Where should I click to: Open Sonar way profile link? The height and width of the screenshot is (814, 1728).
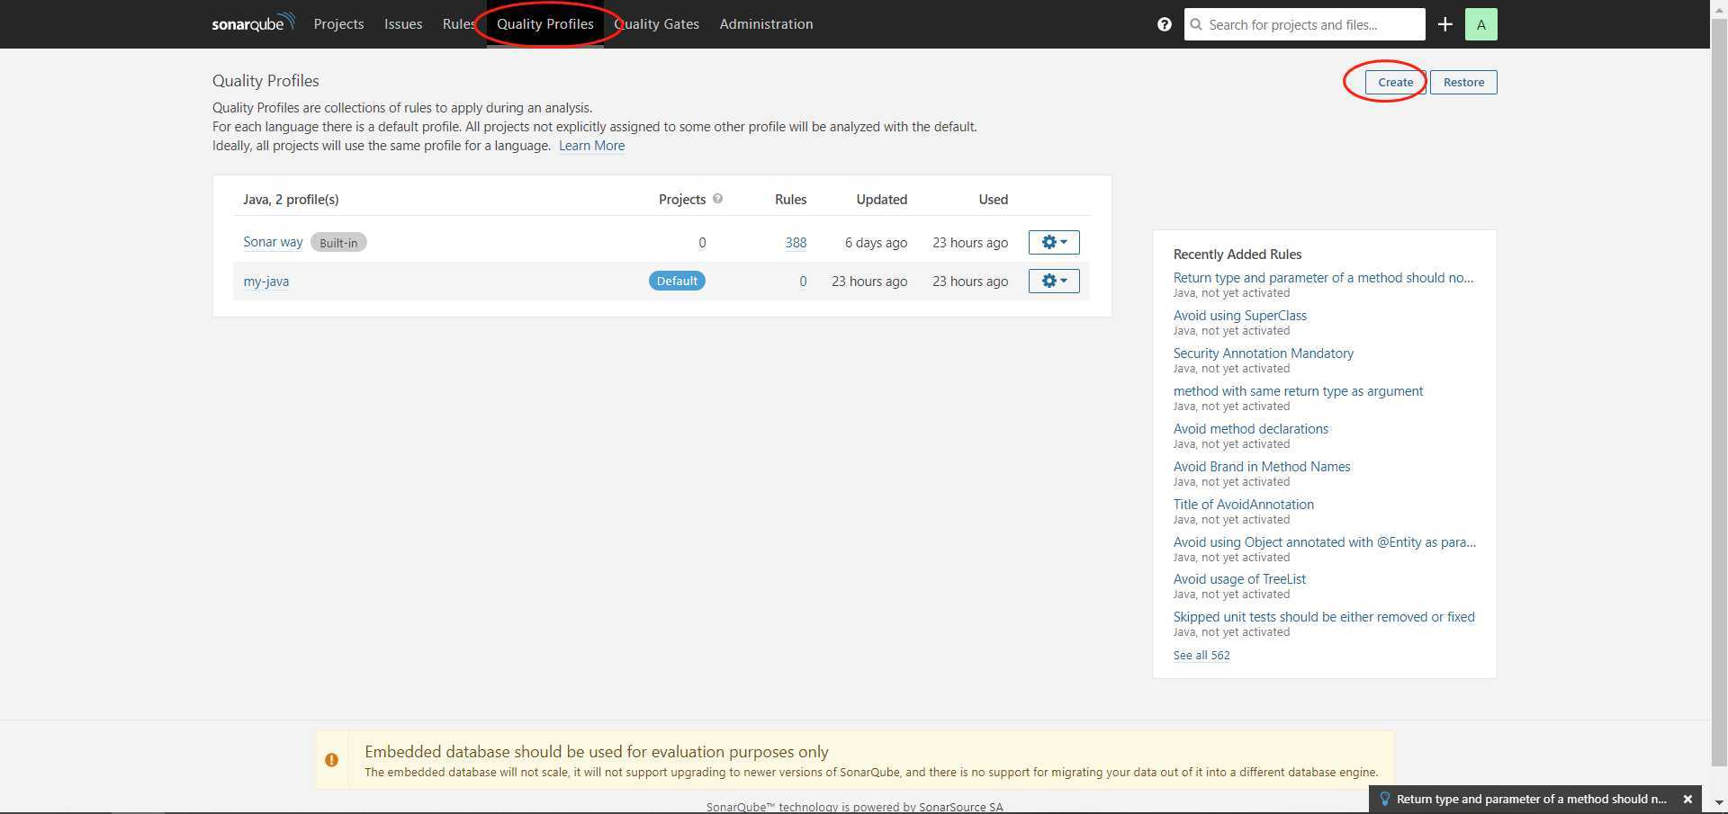point(273,242)
